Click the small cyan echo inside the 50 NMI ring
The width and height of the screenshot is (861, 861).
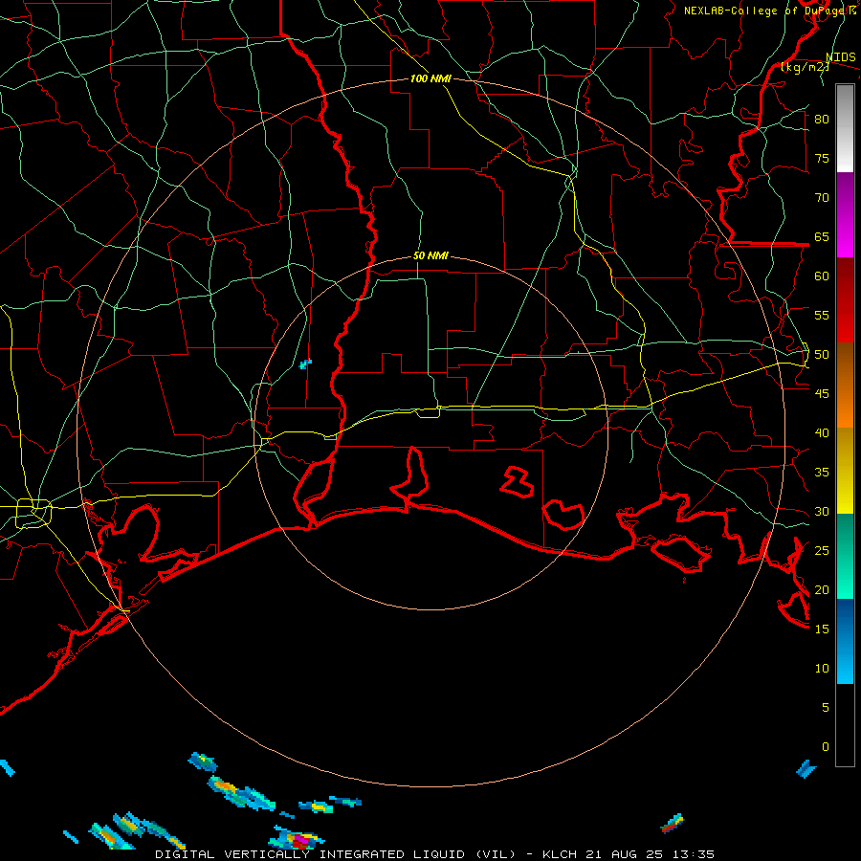(x=305, y=364)
